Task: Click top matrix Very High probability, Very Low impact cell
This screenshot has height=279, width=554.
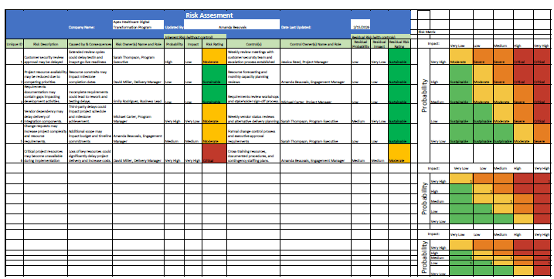Action: pos(461,56)
